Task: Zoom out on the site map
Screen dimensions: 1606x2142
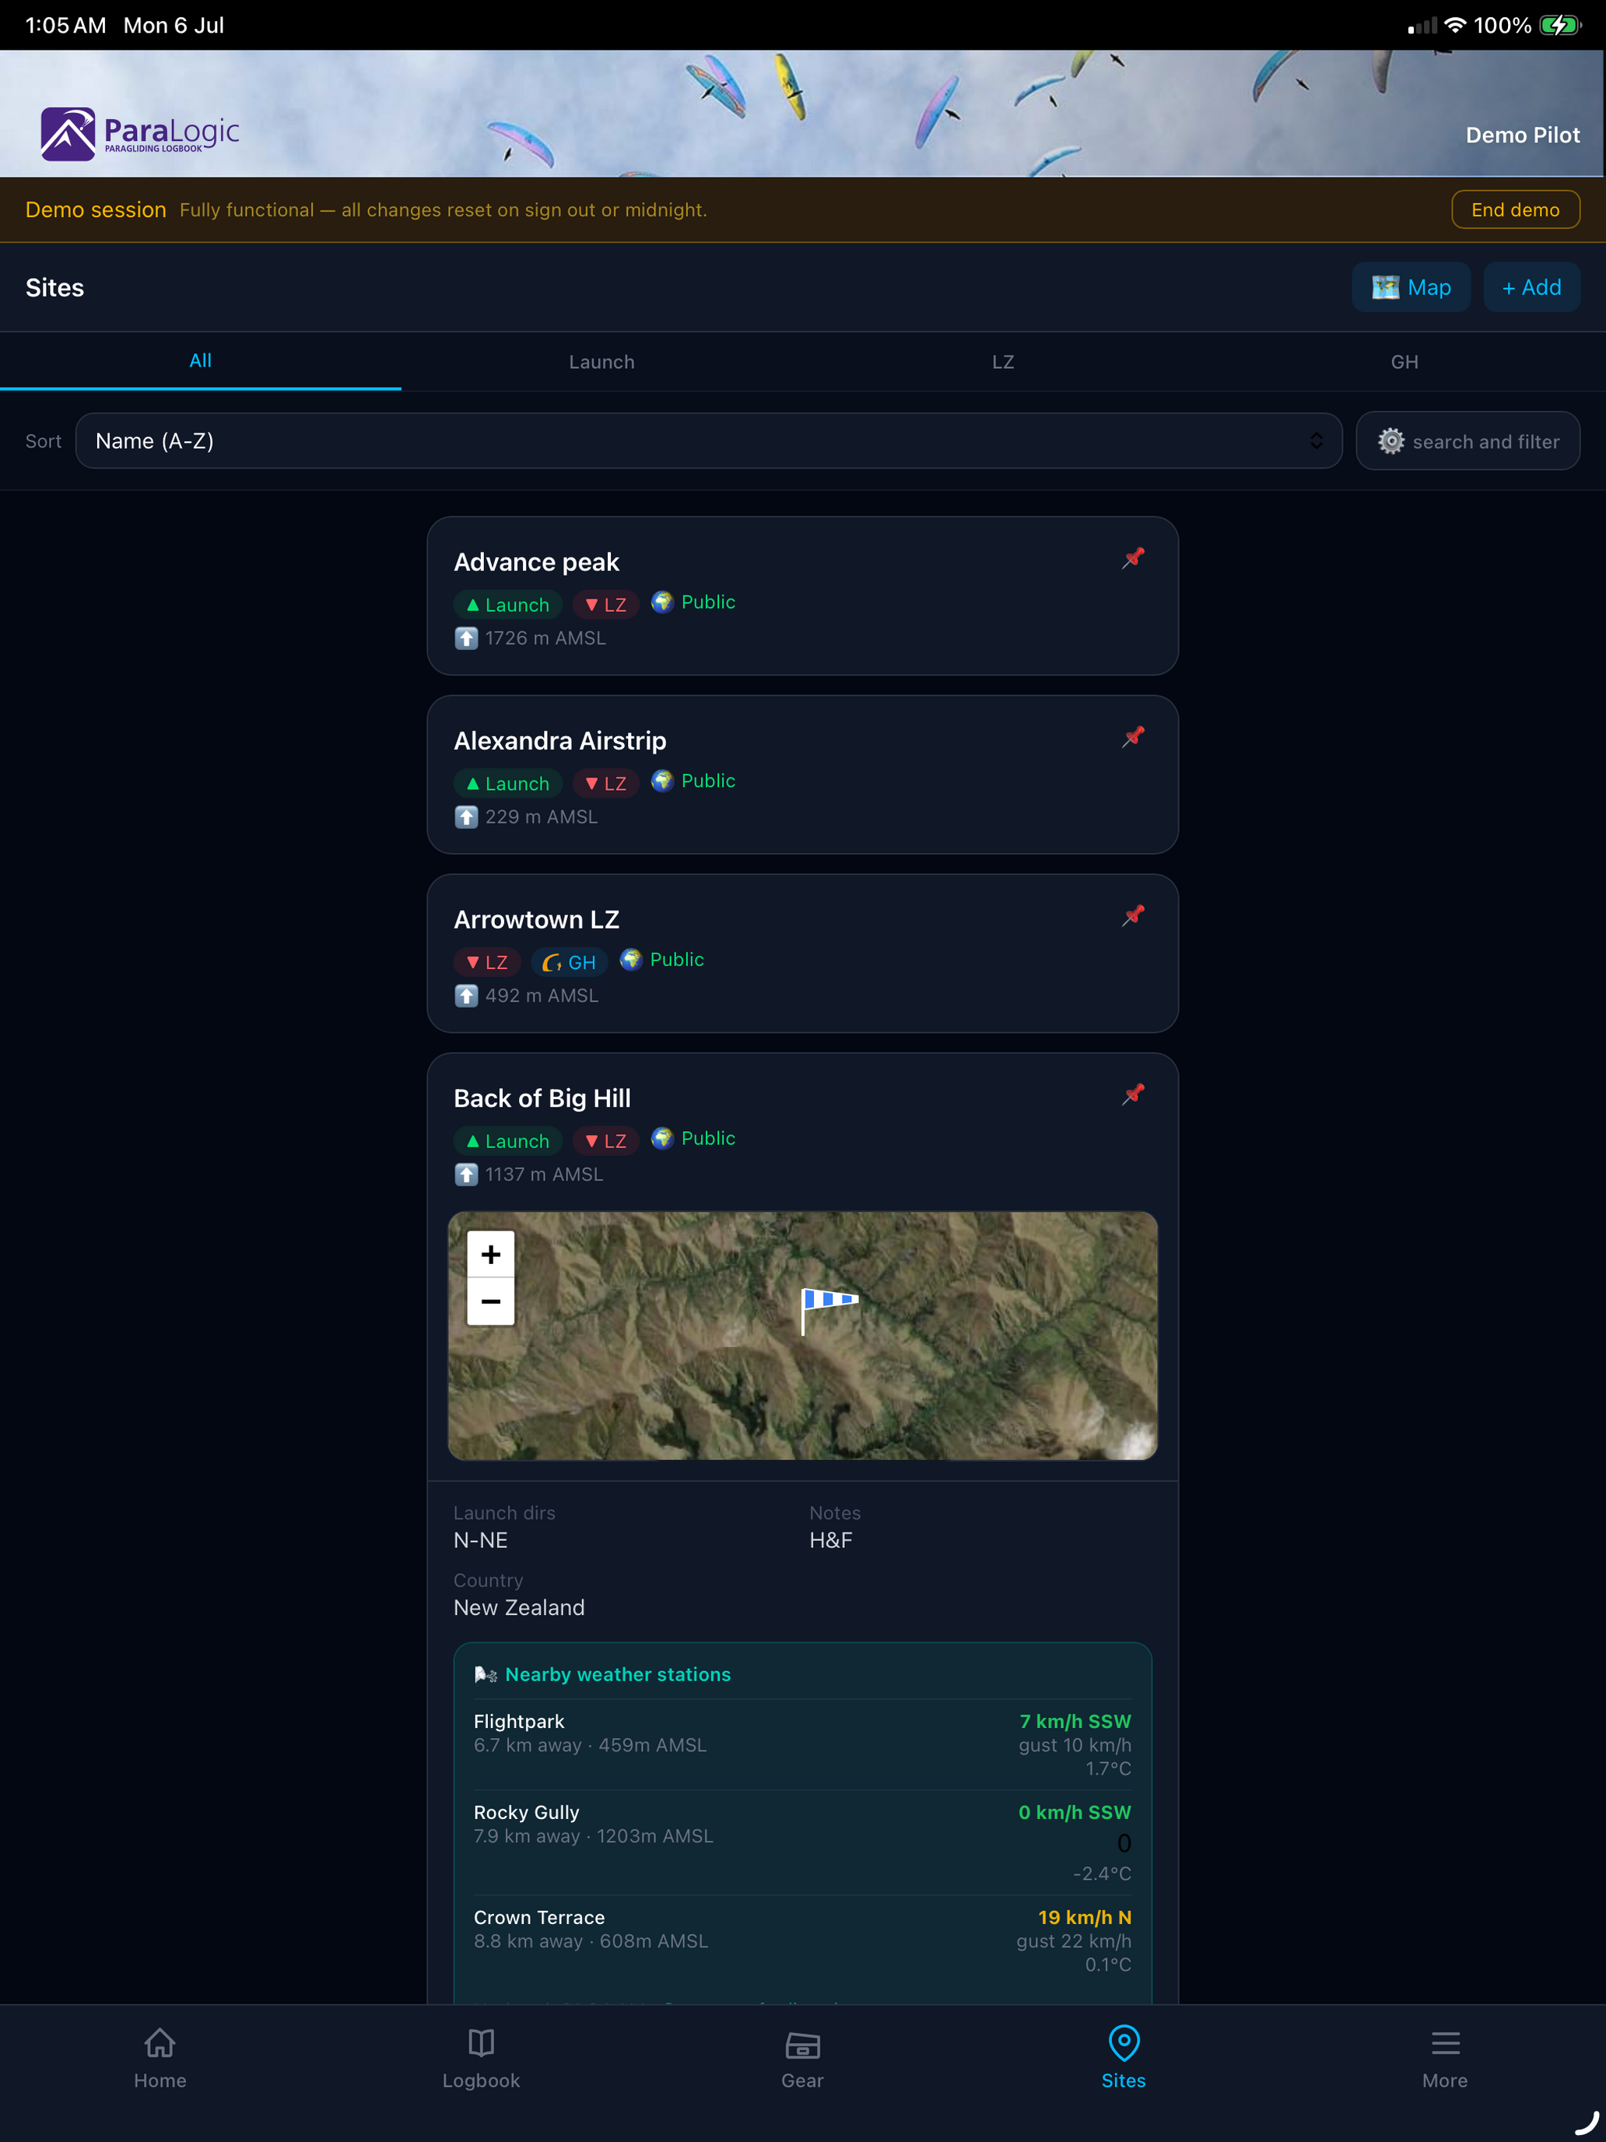Action: click(491, 1301)
